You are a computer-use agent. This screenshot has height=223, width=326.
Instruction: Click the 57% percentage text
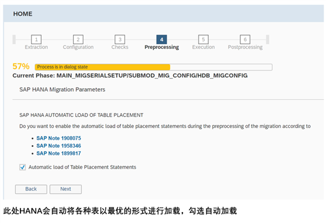pyautogui.click(x=21, y=66)
